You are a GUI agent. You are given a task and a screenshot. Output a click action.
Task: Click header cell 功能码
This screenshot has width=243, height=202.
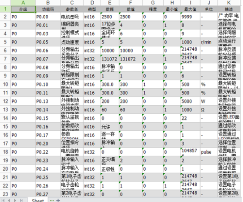(48, 9)
